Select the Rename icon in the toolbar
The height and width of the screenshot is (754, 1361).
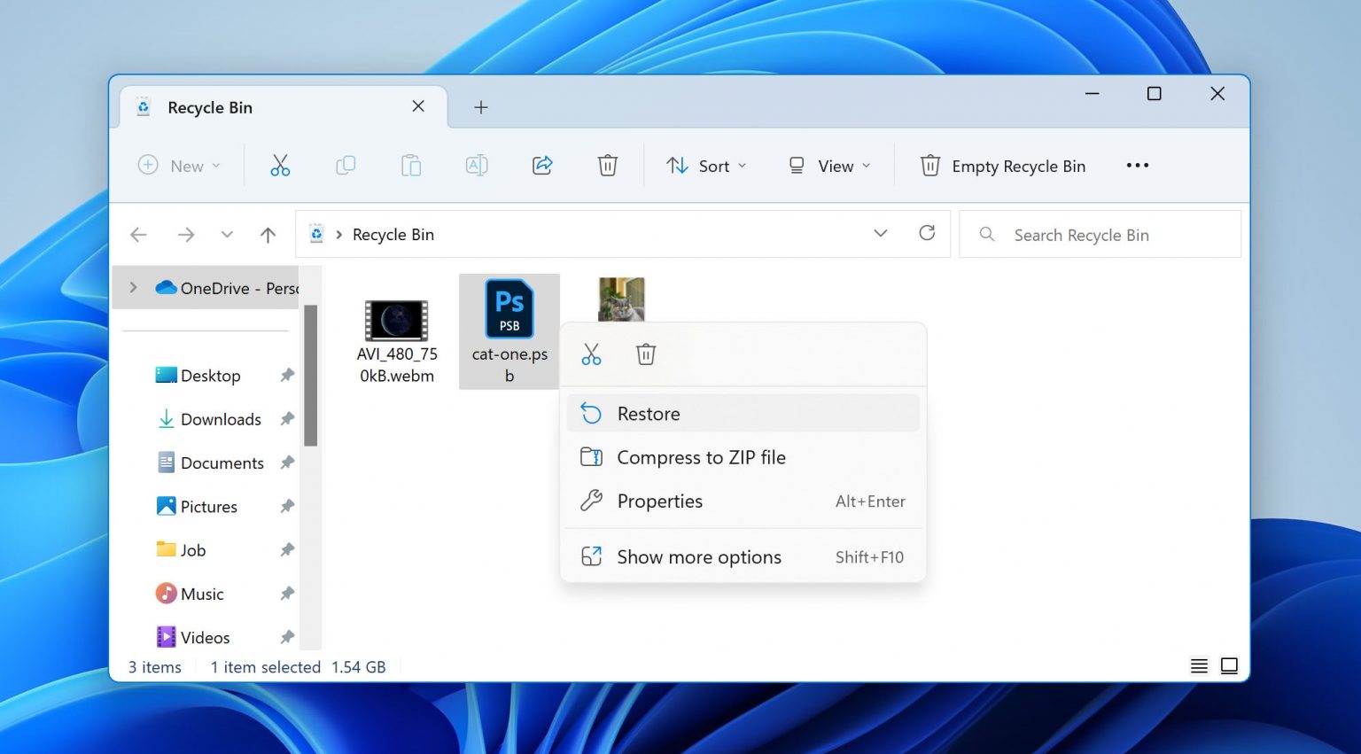coord(477,165)
